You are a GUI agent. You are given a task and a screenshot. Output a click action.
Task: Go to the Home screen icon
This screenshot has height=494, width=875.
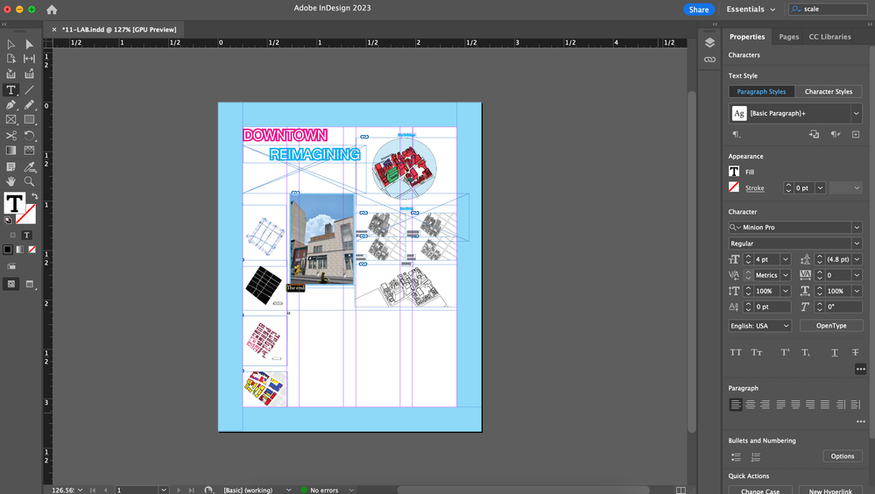coord(52,10)
